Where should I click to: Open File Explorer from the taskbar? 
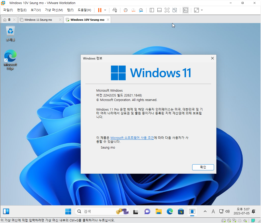point(158,211)
